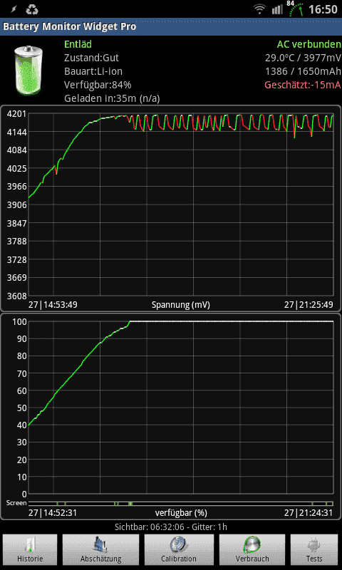Tap the lightning bolt charging notification icon

tap(14, 9)
